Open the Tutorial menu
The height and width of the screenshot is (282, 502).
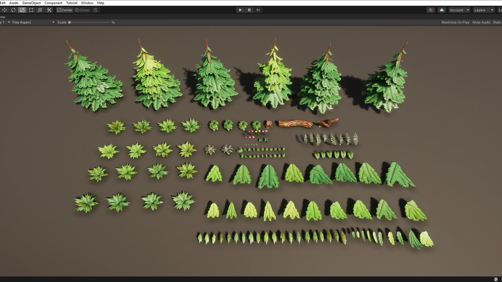tap(72, 3)
